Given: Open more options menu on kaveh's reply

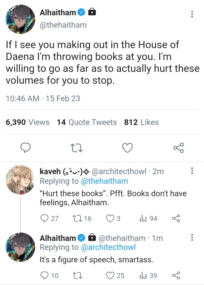Looking at the screenshot, I should pyautogui.click(x=192, y=171).
